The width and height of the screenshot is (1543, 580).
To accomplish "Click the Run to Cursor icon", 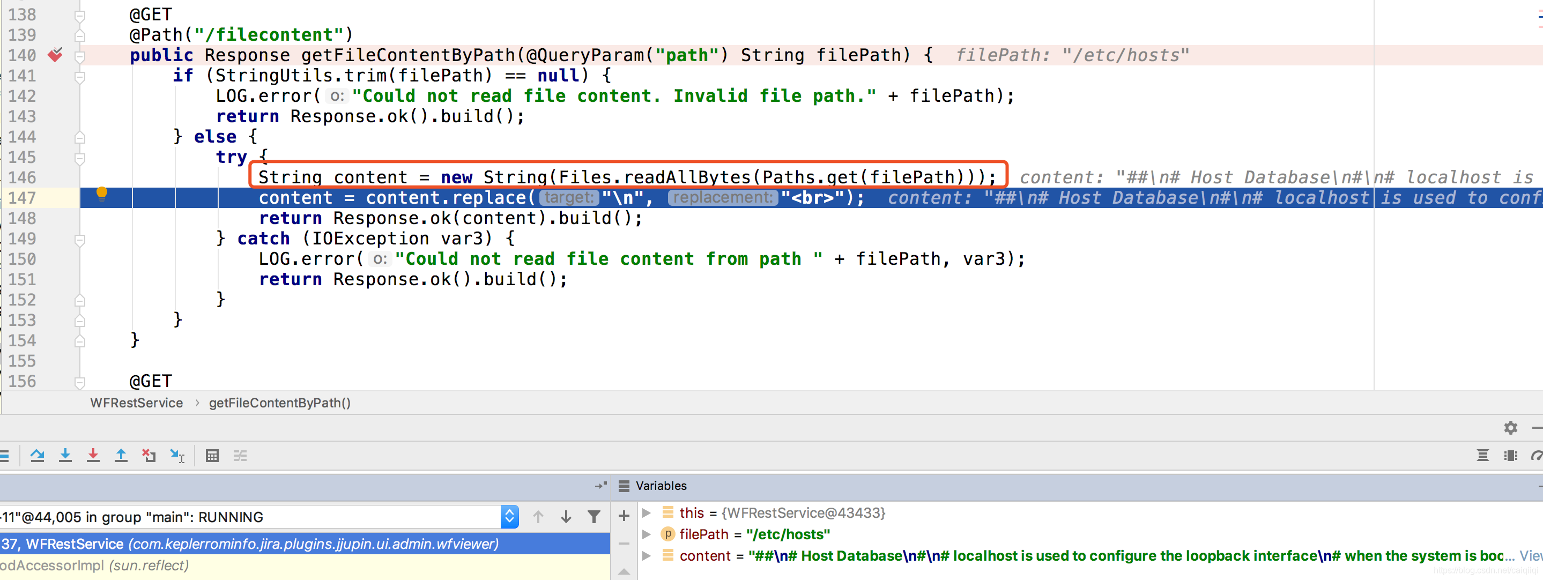I will [177, 456].
